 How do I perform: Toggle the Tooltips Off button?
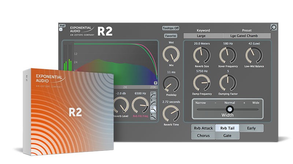(x=170, y=28)
